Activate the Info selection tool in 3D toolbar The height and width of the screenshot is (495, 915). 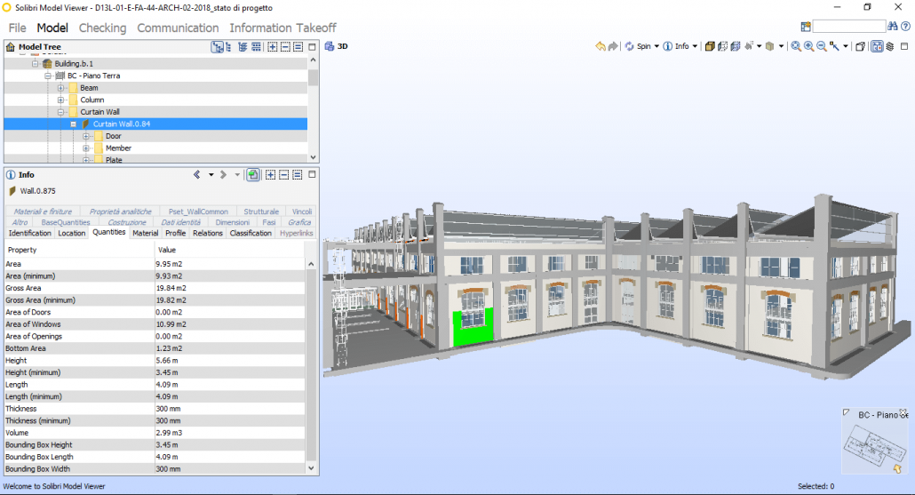676,46
